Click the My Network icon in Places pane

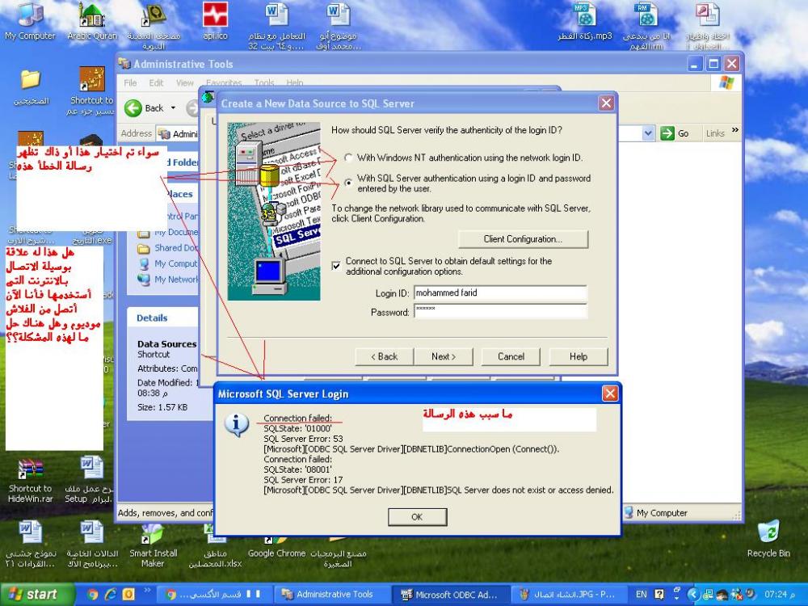145,280
